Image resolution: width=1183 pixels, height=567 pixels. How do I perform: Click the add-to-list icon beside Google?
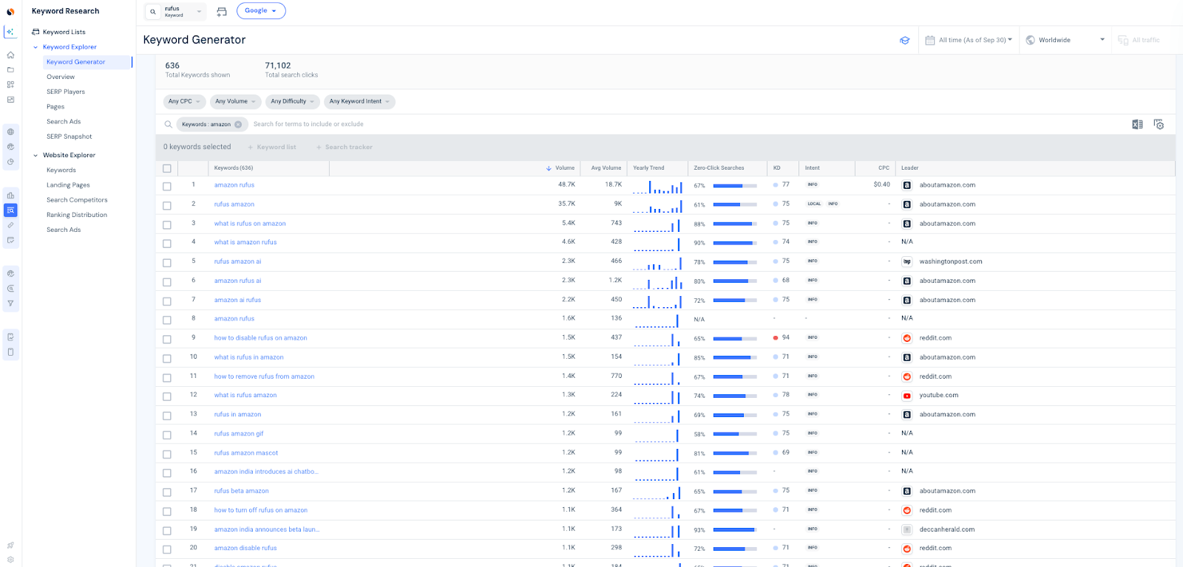click(x=222, y=11)
